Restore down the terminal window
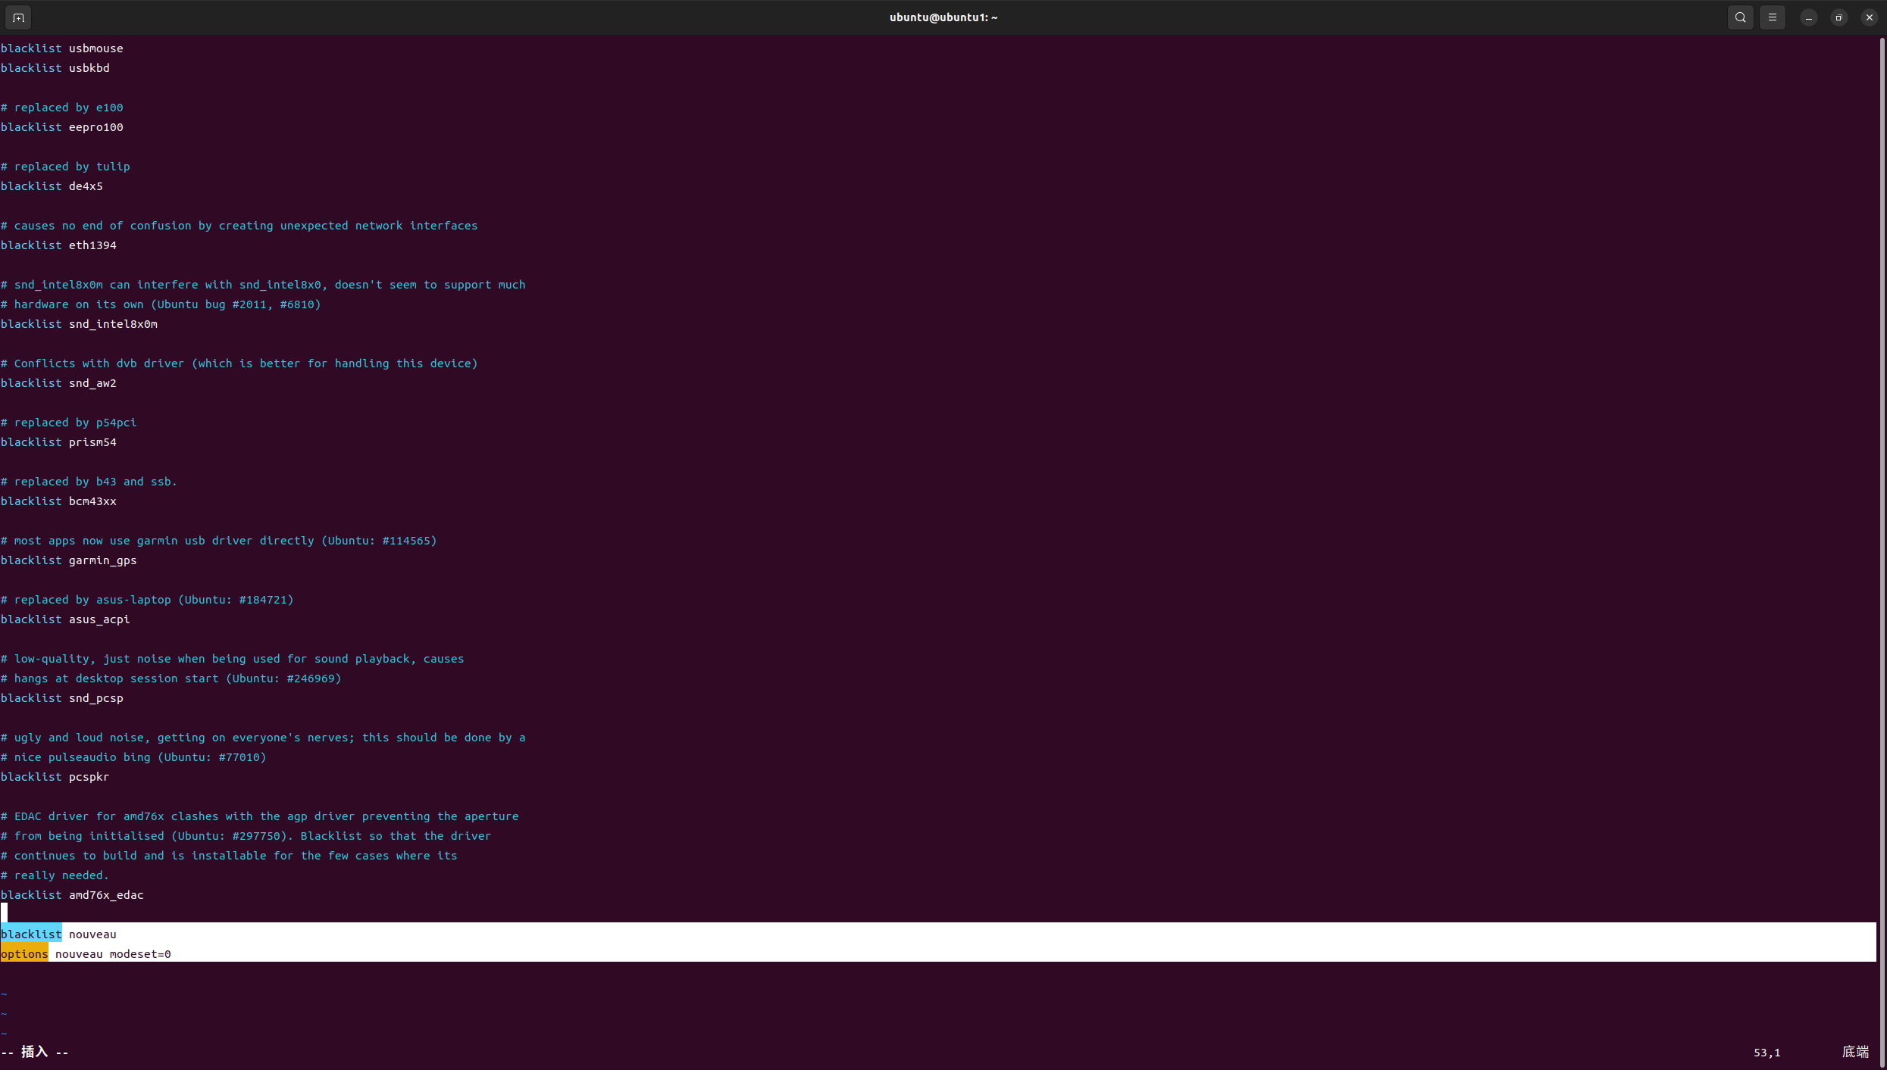Screen dimensions: 1887x1070 [1838, 17]
